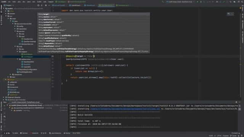Choose 'nullValueCheckStrategy' completion suggestion

click(x=93, y=49)
